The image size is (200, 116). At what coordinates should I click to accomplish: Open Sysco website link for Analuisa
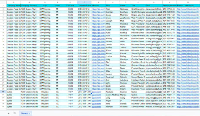click(x=96, y=92)
